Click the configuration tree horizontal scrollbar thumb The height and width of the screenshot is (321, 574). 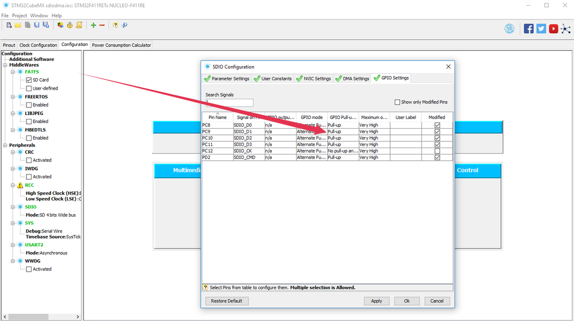(x=28, y=316)
